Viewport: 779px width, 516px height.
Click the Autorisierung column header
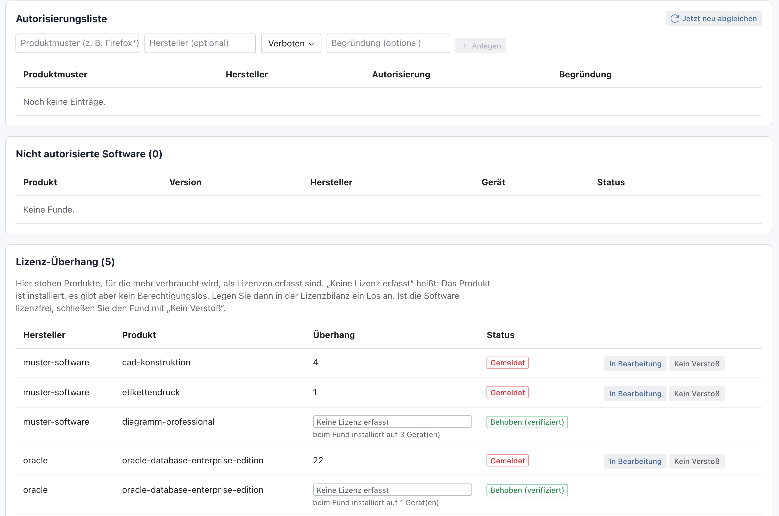[x=401, y=75]
